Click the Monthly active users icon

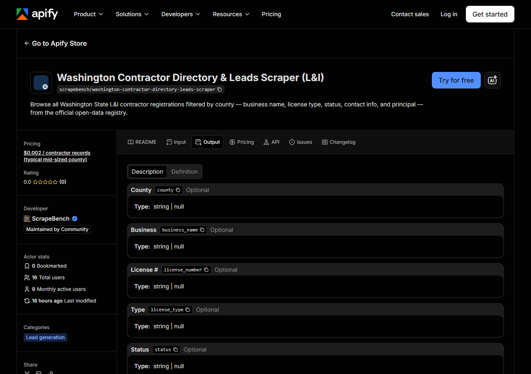coord(27,289)
